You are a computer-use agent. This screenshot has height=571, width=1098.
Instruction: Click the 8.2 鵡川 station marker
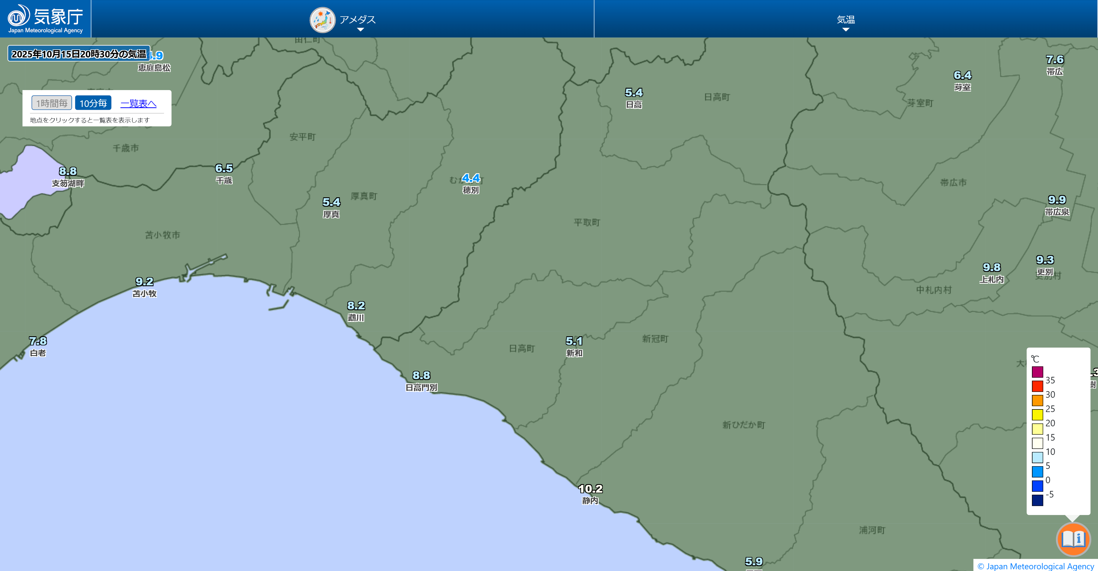tap(356, 306)
